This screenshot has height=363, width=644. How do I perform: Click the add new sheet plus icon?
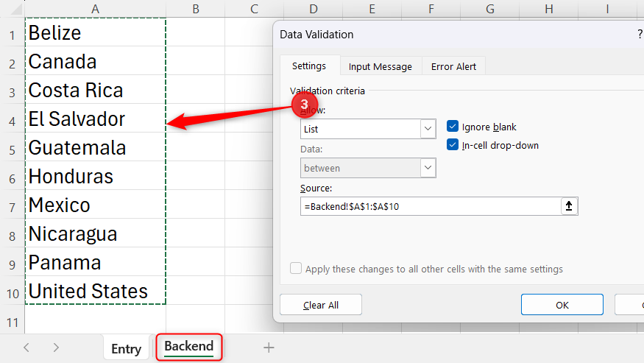coord(269,348)
